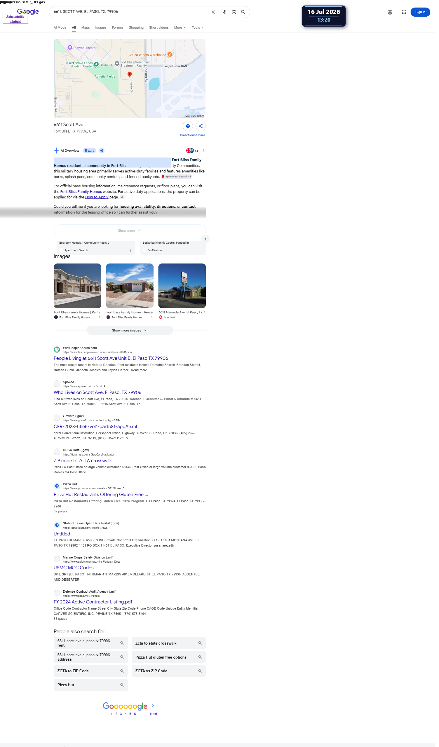
Task: Expand Read more in FastPeopleSearch snippet
Action: click(140, 373)
